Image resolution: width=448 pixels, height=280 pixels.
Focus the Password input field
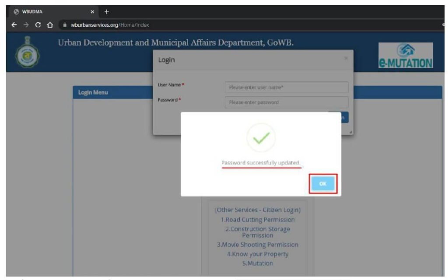pos(287,102)
